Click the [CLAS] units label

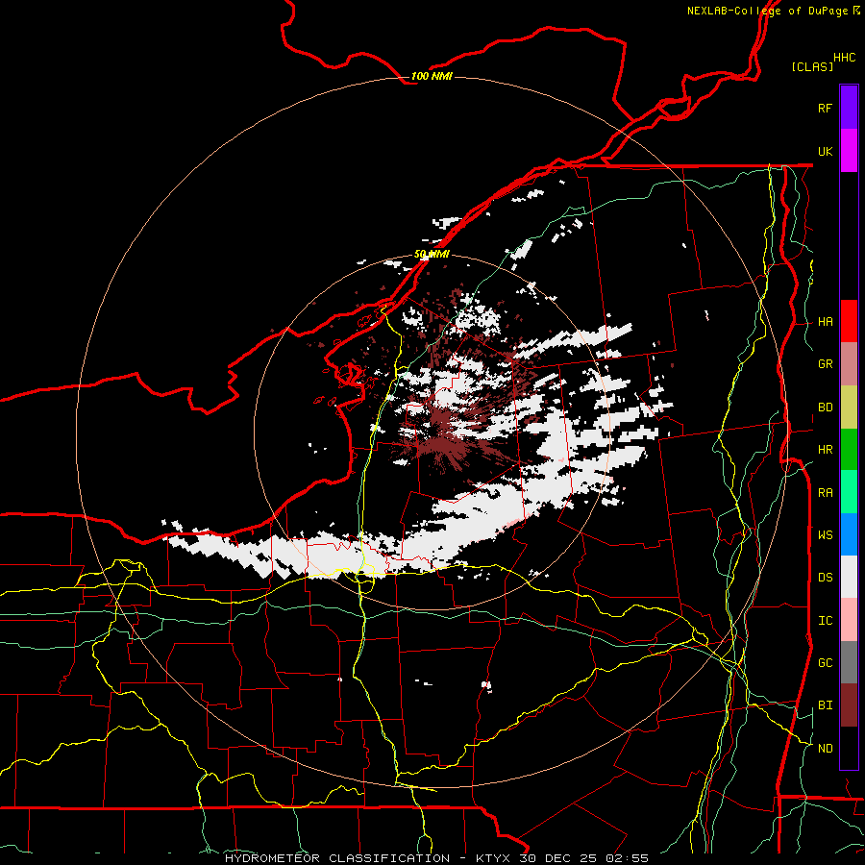(812, 66)
